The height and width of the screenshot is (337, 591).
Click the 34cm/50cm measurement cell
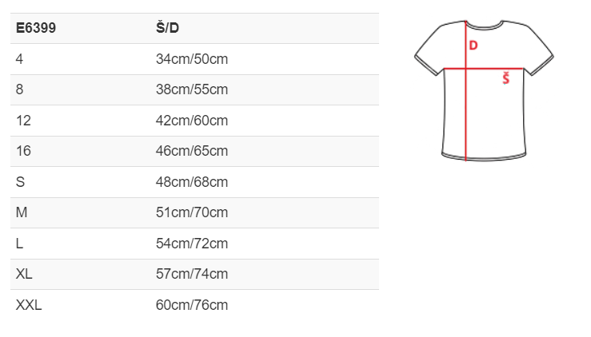point(192,59)
